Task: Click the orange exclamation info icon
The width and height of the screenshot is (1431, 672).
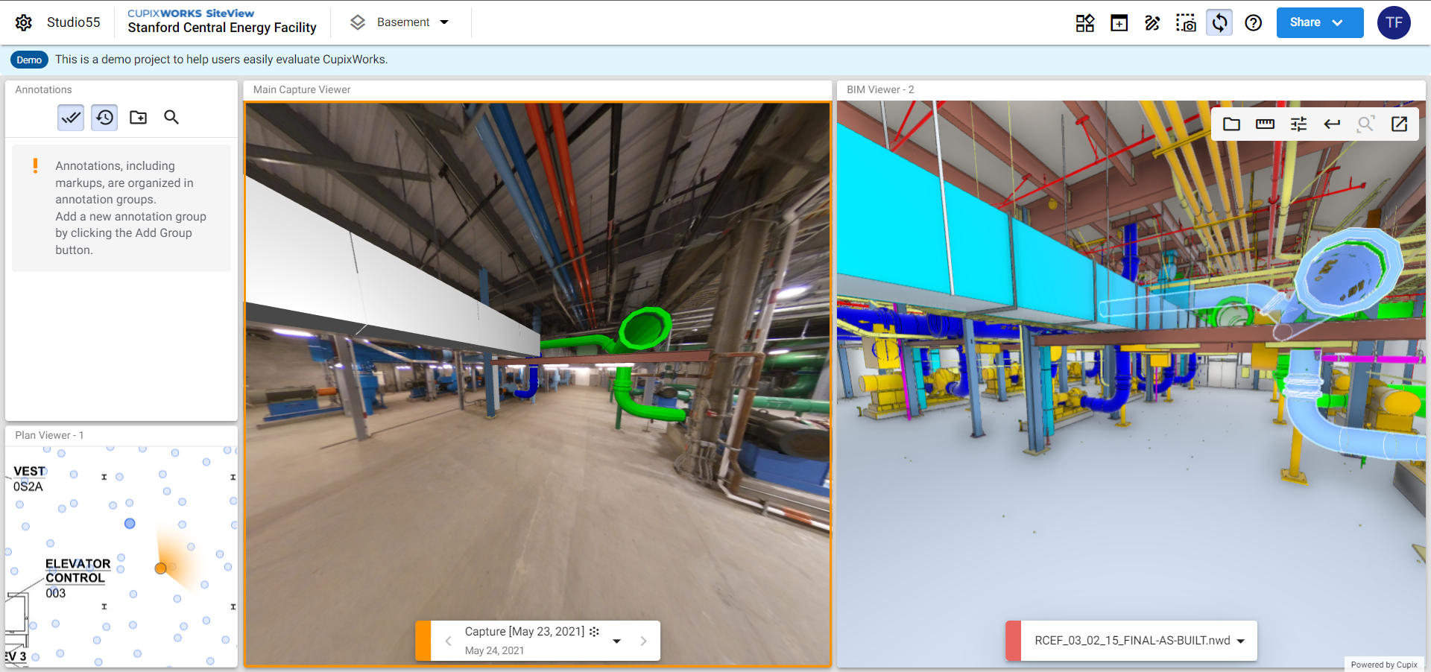Action: click(35, 165)
